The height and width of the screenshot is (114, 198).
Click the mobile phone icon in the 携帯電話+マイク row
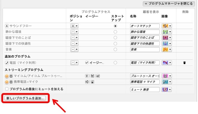[92, 82]
